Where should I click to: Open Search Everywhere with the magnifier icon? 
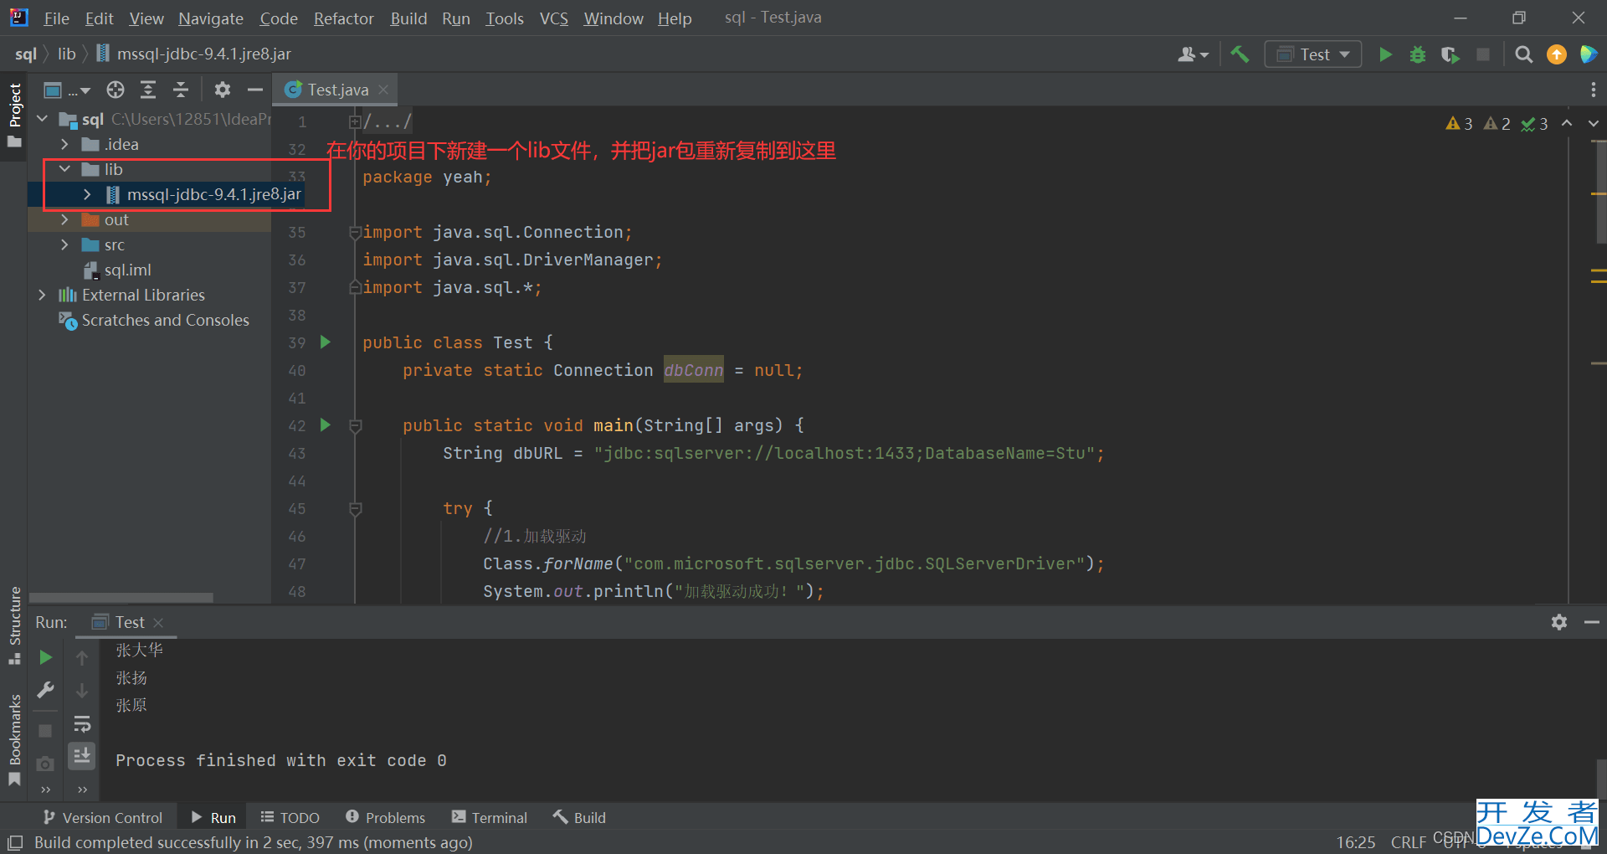(x=1524, y=54)
